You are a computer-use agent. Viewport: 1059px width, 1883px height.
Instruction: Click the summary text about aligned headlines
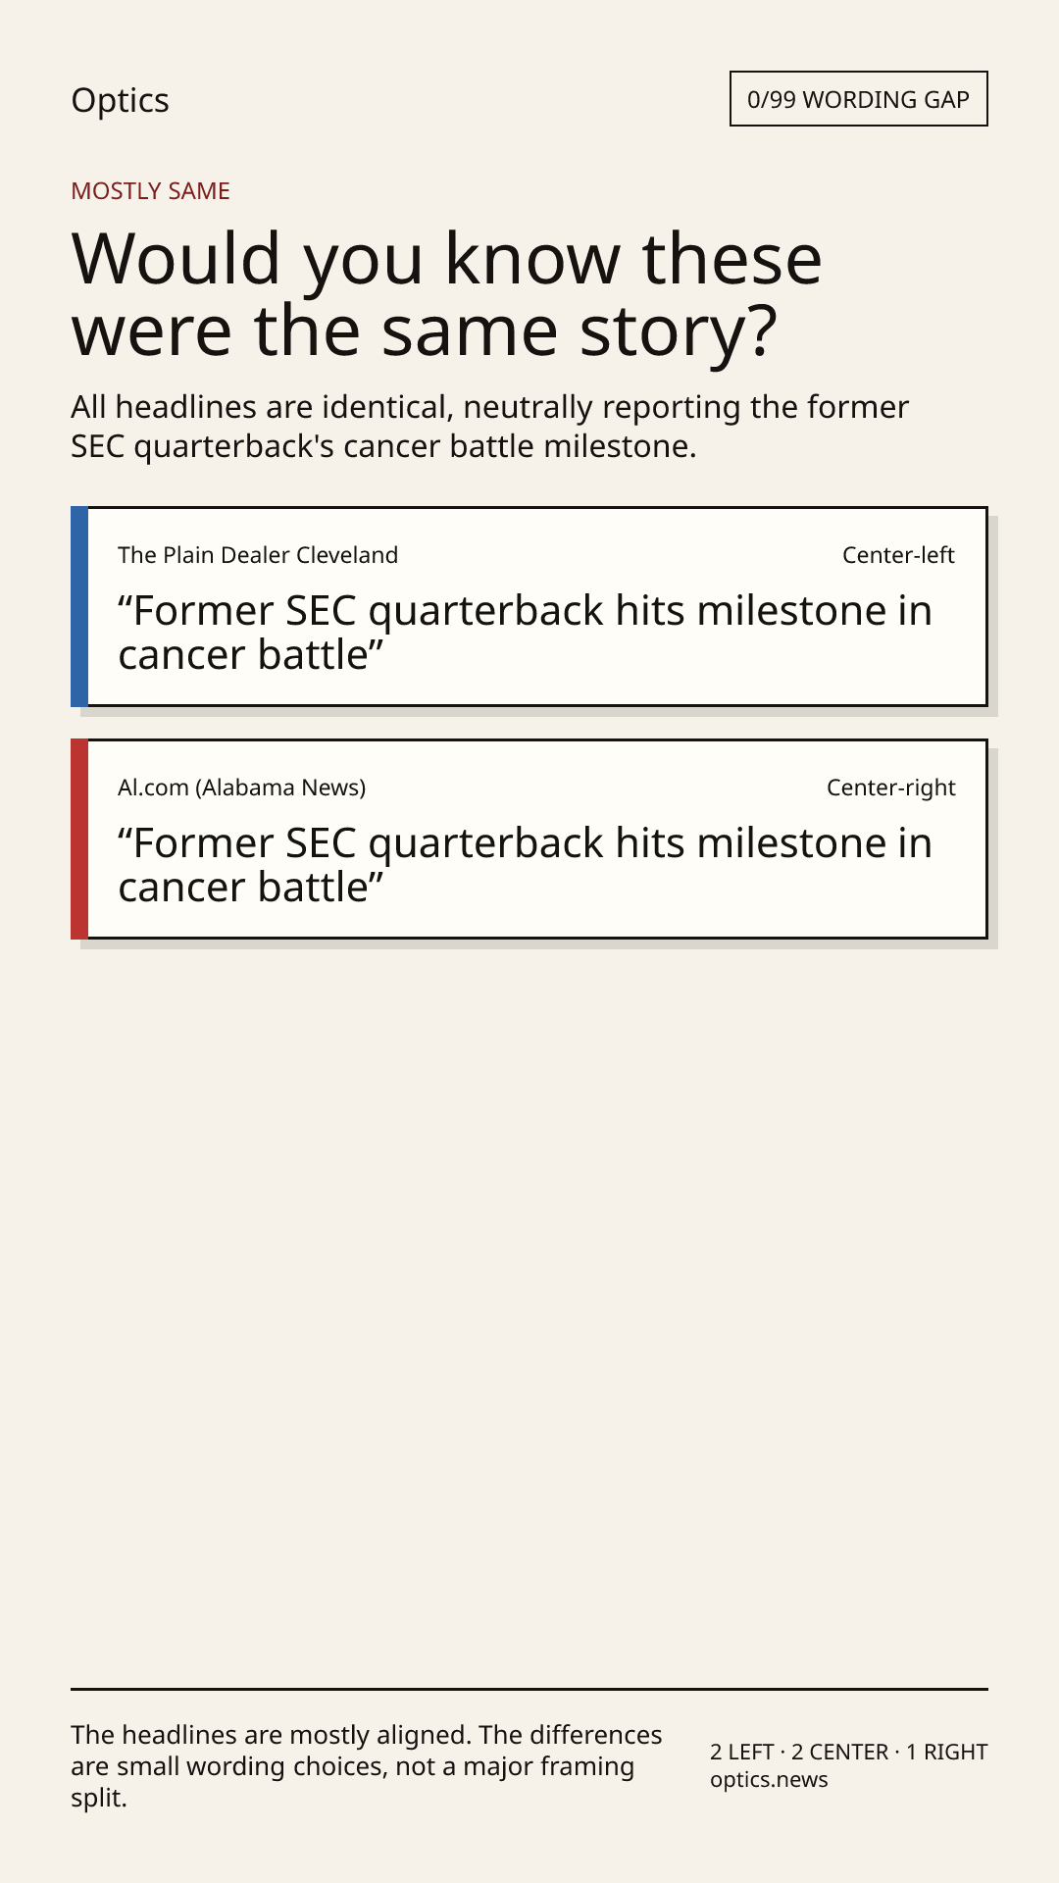(x=367, y=1766)
